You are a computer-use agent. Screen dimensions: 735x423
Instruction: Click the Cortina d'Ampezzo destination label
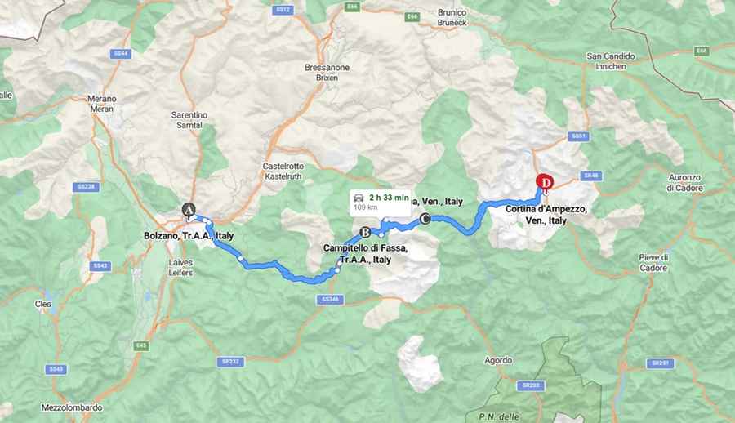[546, 214]
